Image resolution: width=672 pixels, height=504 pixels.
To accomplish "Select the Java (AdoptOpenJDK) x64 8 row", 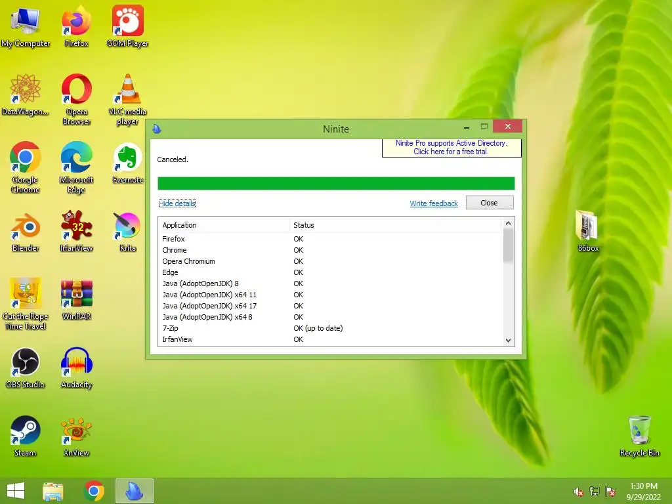I will (330, 317).
